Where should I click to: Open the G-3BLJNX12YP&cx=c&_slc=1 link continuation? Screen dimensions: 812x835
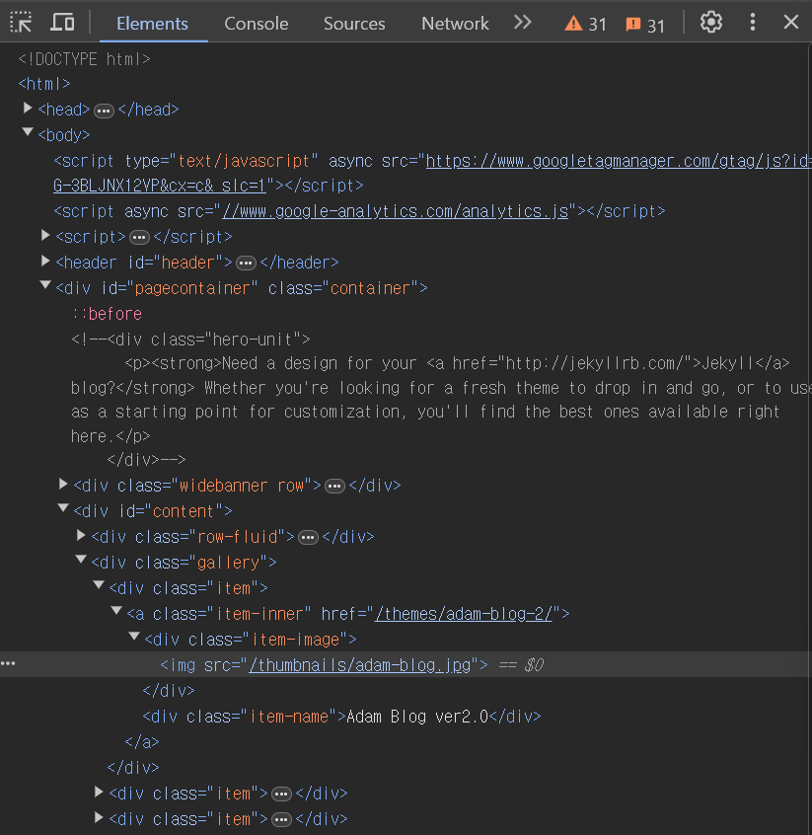coord(160,186)
